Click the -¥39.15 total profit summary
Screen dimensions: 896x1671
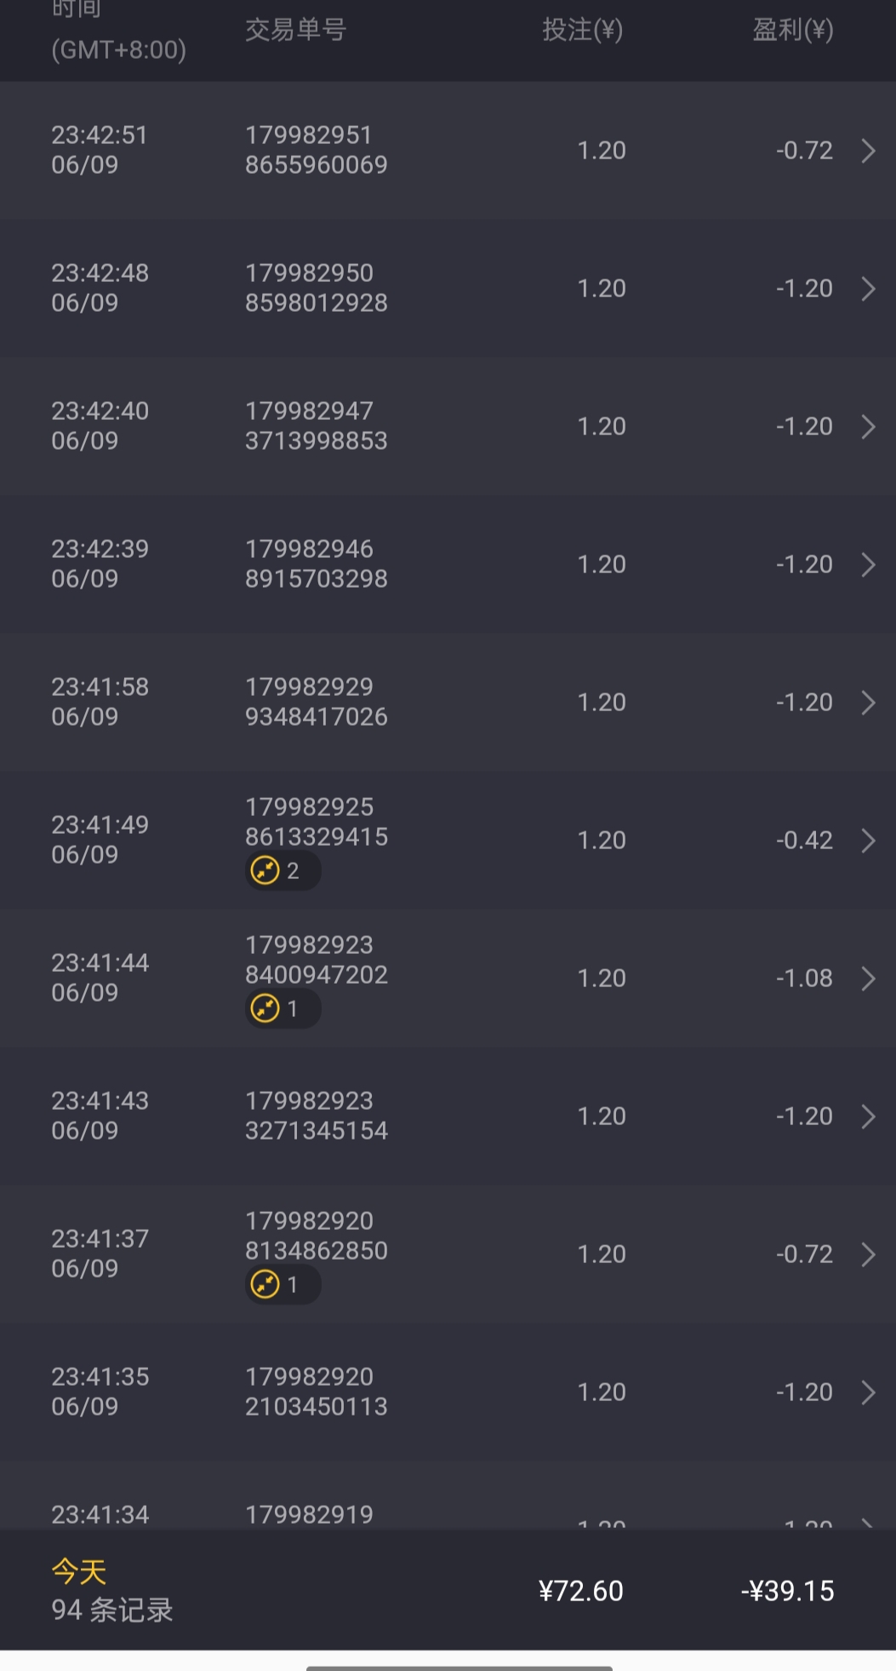click(x=787, y=1591)
